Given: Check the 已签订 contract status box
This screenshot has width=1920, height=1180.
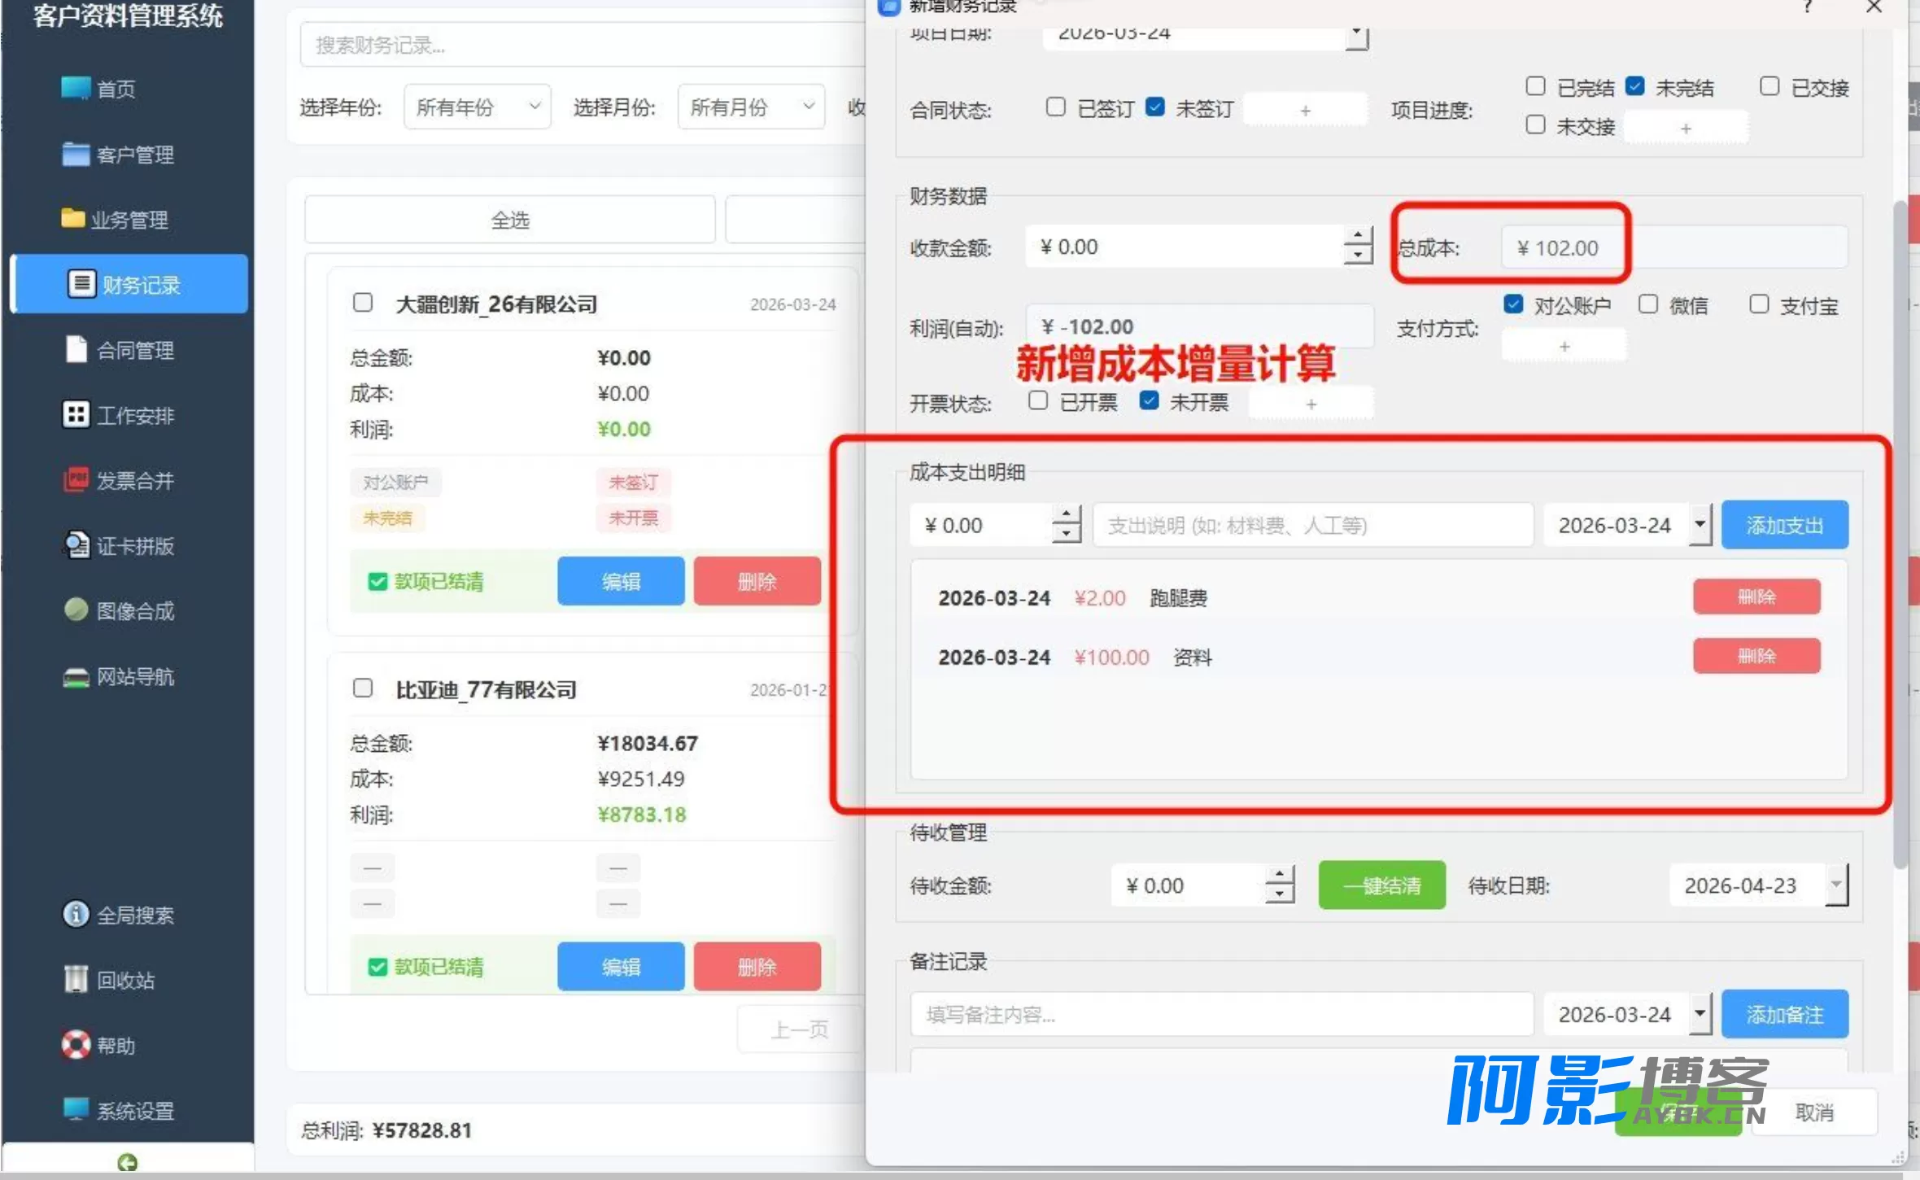Looking at the screenshot, I should click(x=1055, y=107).
